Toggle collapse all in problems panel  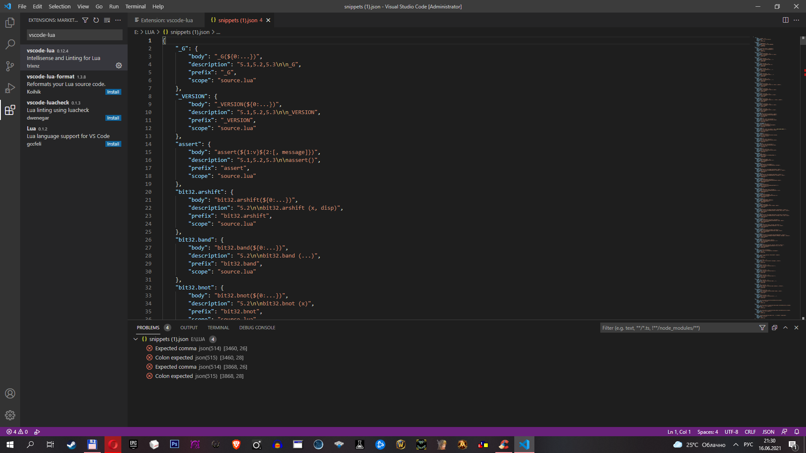point(775,328)
